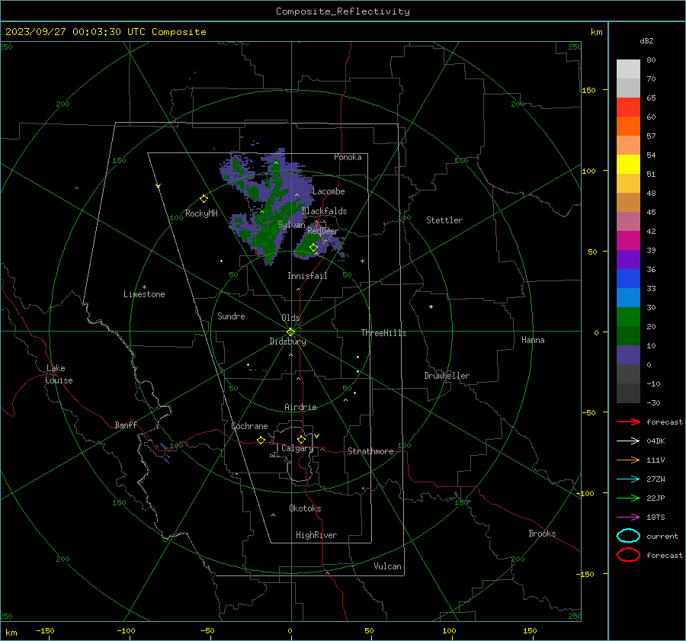Click the Hanna town label
This screenshot has height=641, width=686.
click(x=533, y=340)
